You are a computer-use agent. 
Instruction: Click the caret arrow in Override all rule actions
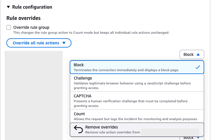click(x=64, y=43)
